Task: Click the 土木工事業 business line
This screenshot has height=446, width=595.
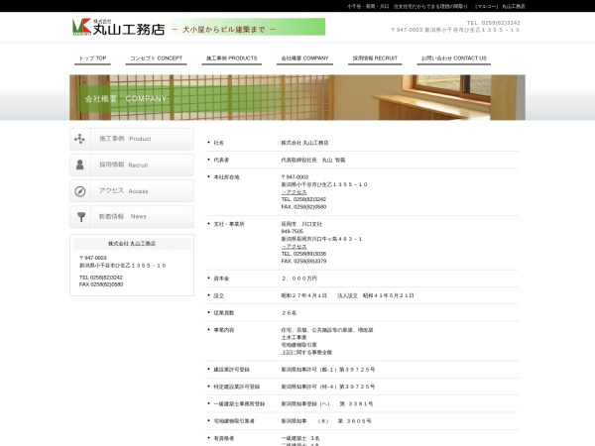Action: tap(295, 338)
